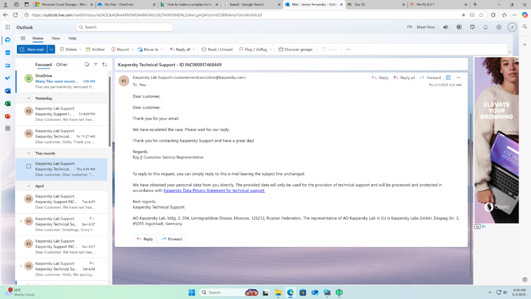Screen dimensions: 531x299
Task: Open the Move to dropdown arrow
Action: click(161, 50)
